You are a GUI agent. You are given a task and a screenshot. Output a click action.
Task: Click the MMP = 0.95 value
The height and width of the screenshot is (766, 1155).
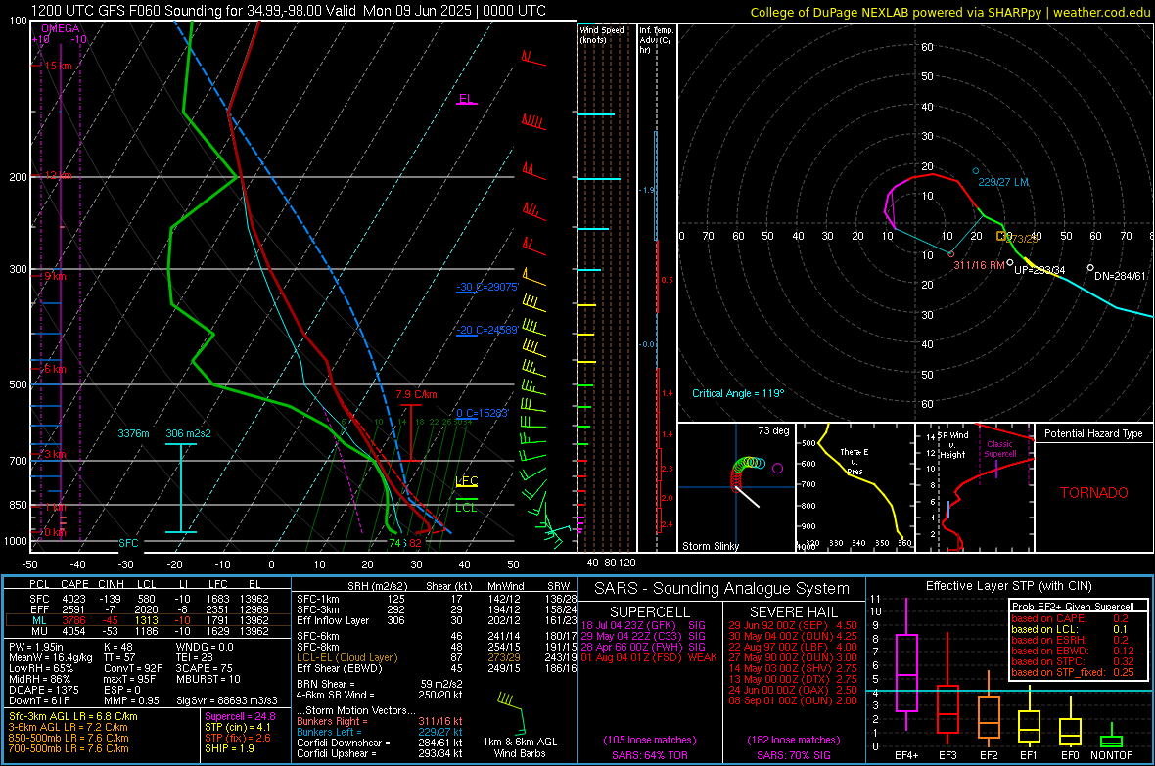(x=132, y=700)
